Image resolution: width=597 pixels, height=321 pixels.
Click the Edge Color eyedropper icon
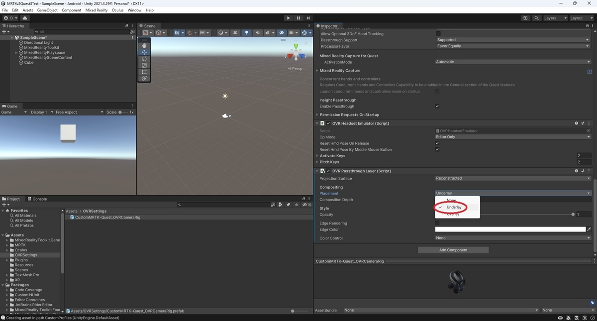click(589, 229)
